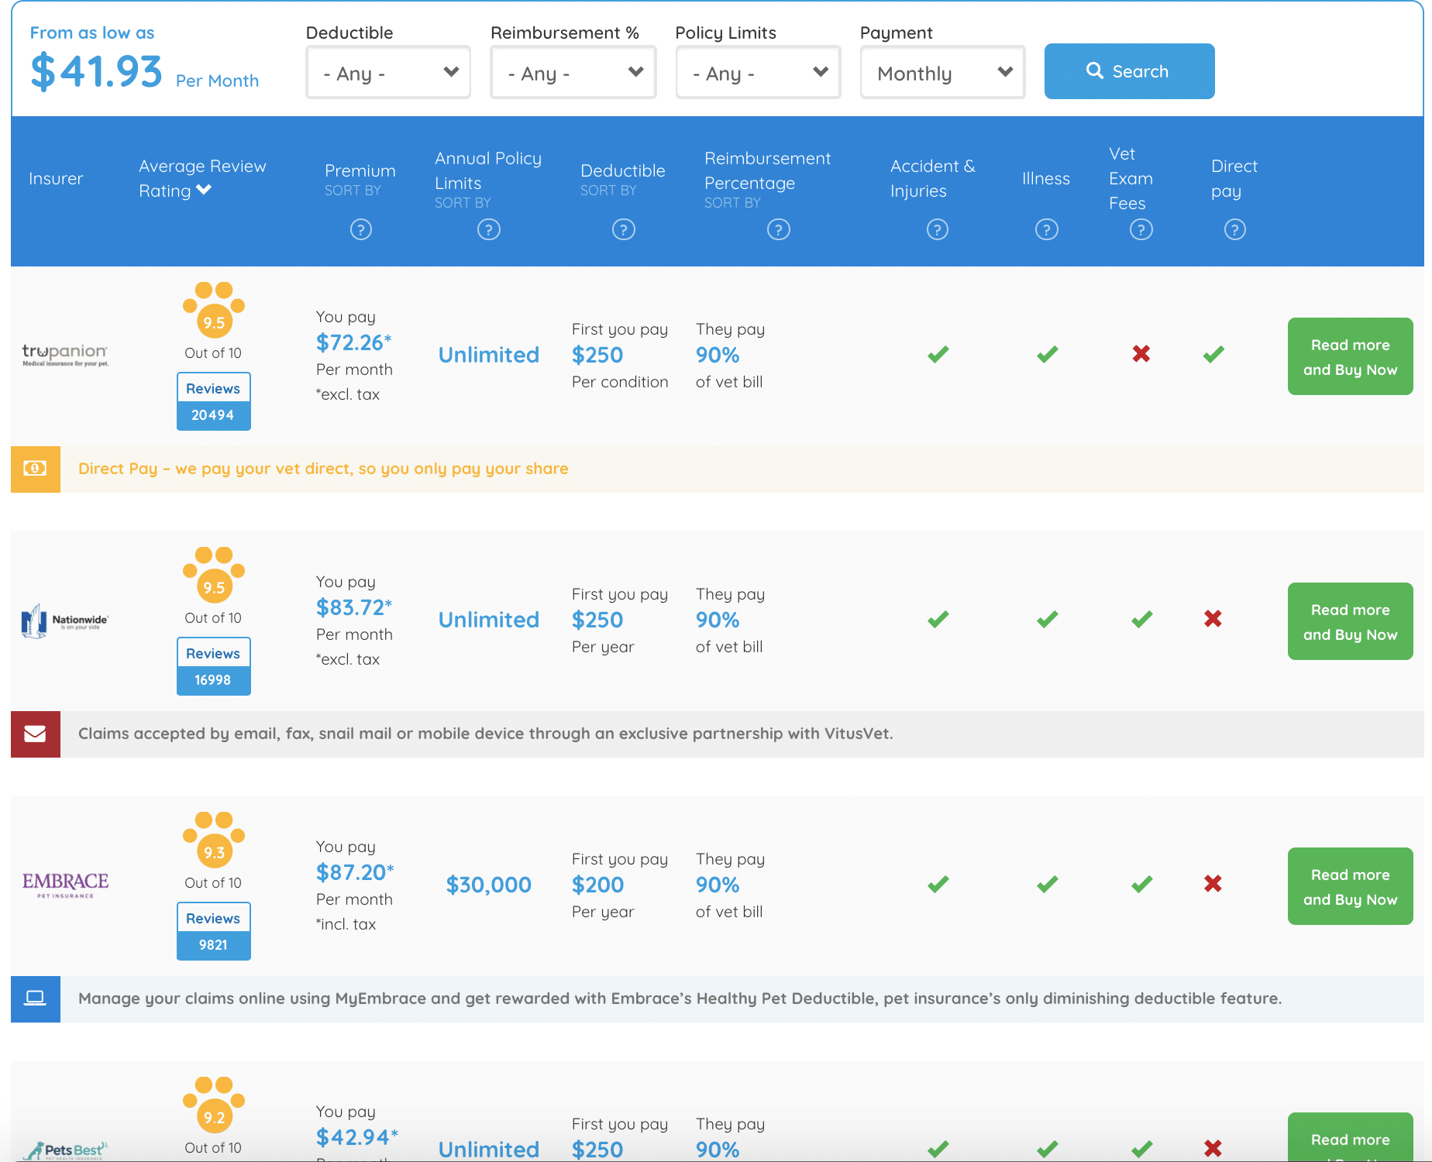The height and width of the screenshot is (1162, 1432).
Task: Sort by Premium column
Action: tap(353, 191)
